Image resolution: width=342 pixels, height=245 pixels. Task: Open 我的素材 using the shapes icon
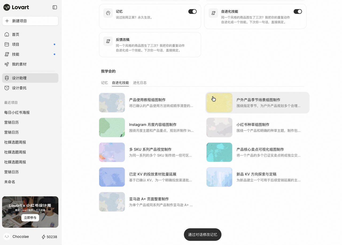(x=7, y=64)
